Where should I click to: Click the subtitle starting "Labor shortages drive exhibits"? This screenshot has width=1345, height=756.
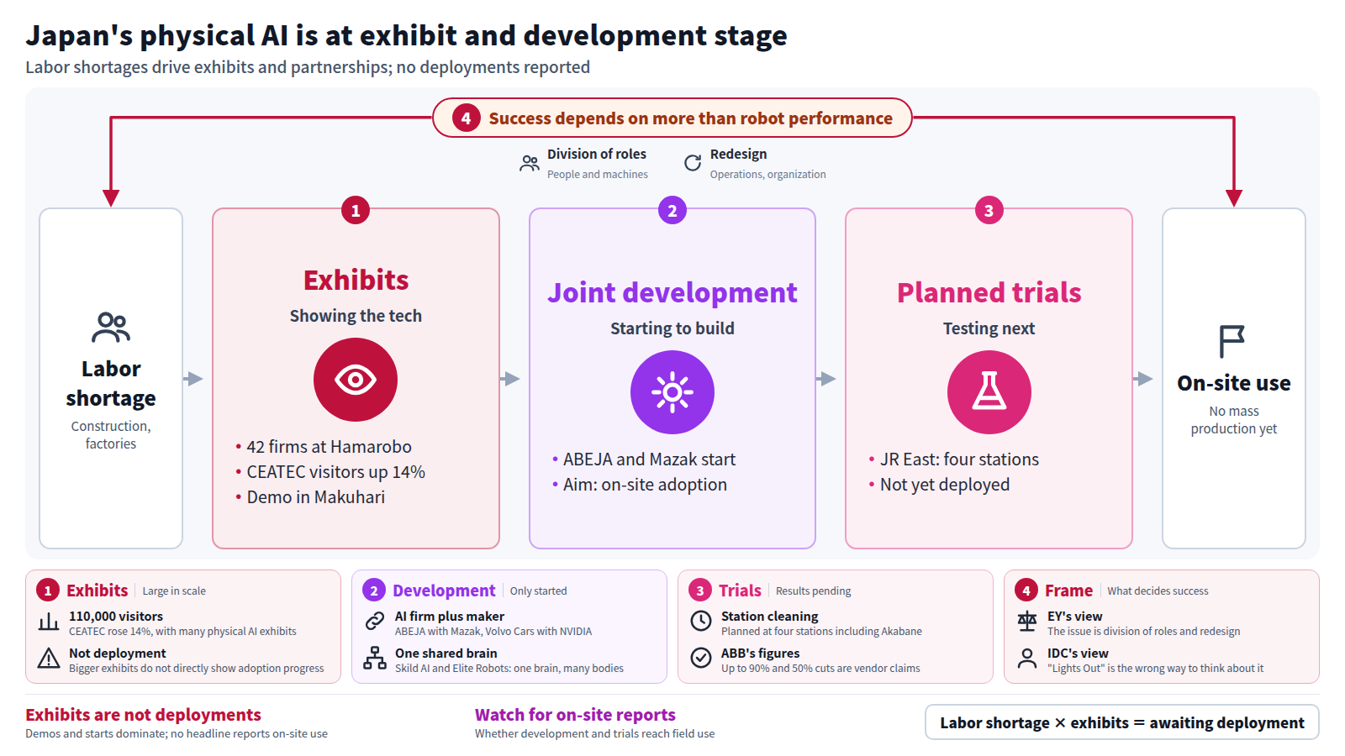pos(308,67)
